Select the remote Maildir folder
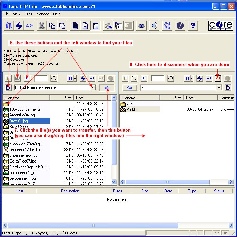 (x=131, y=109)
